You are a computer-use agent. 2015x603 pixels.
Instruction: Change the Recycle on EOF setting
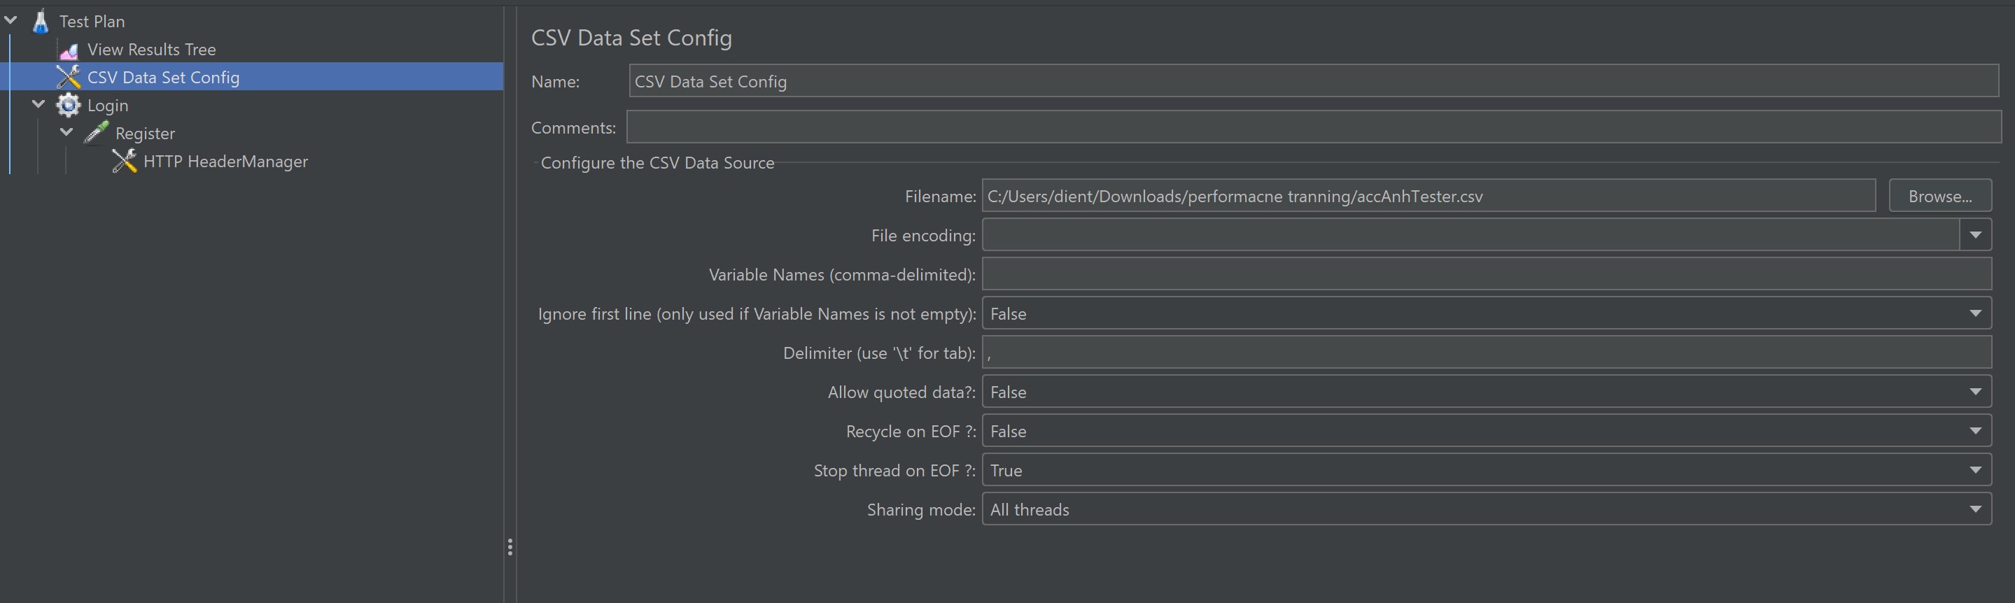(x=1974, y=430)
